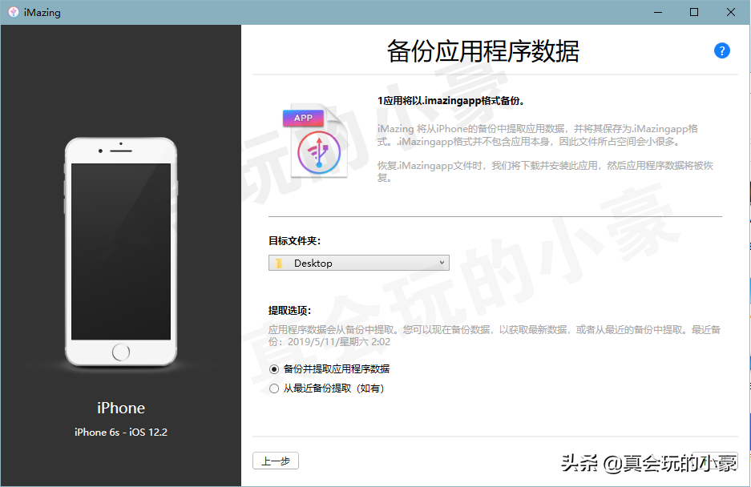Maximize the iMazing window
Viewport: 751px width, 487px height.
(x=694, y=13)
